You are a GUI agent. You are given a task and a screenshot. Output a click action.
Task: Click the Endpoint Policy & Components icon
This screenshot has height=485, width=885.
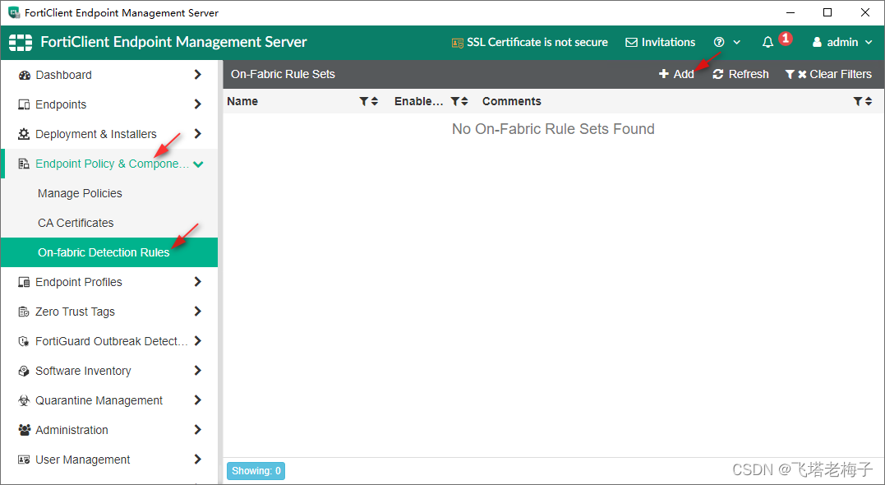[x=25, y=164]
